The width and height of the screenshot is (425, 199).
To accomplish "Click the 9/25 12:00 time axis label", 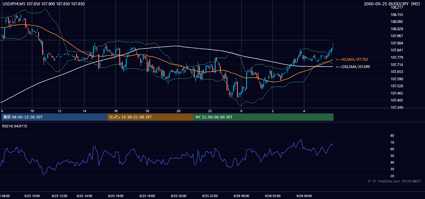I will [60, 196].
